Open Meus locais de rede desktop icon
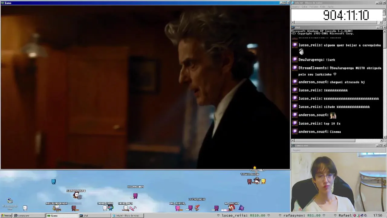Viewport: 387px width, 218px height. click(10, 204)
